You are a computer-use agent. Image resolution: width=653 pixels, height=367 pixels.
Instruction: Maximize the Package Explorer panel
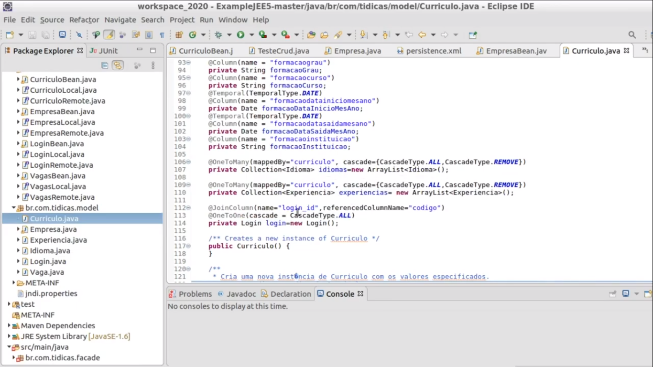pyautogui.click(x=153, y=50)
